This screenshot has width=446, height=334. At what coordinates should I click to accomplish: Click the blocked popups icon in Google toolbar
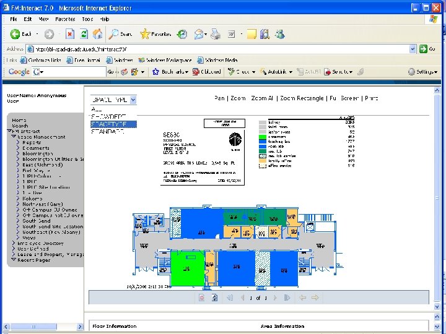(196, 72)
